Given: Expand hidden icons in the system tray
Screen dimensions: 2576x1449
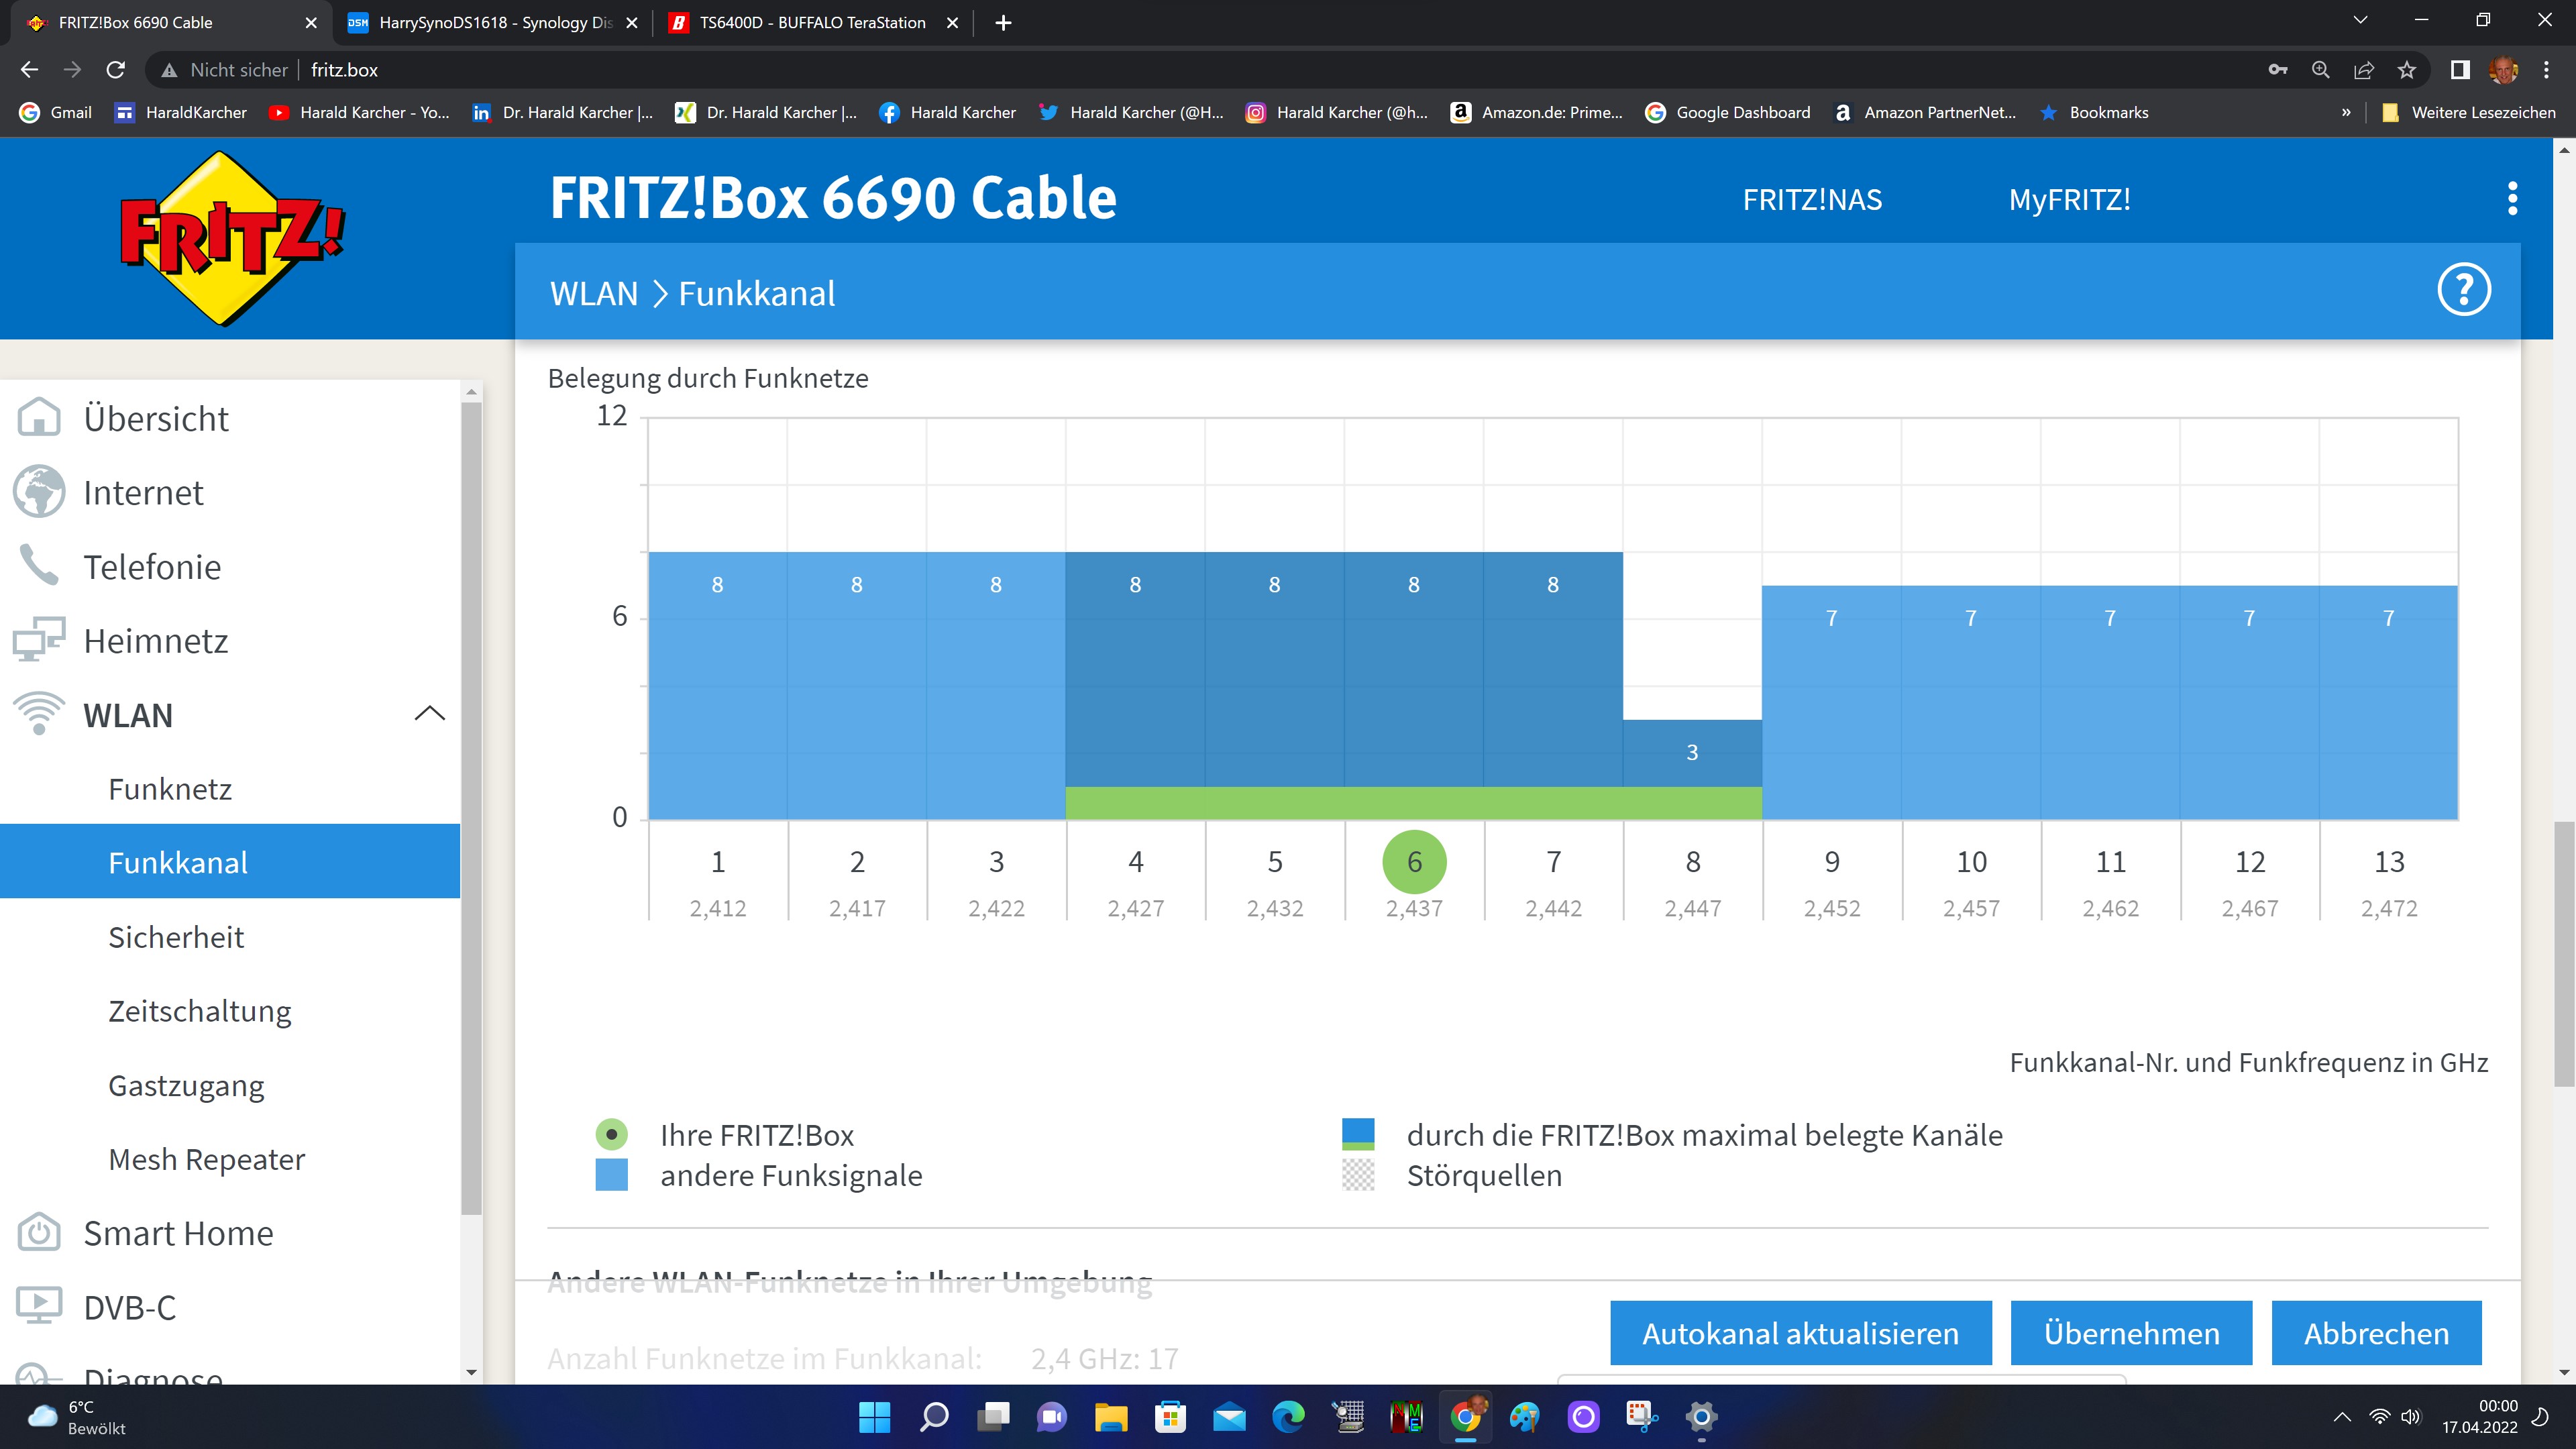Looking at the screenshot, I should (2343, 1416).
